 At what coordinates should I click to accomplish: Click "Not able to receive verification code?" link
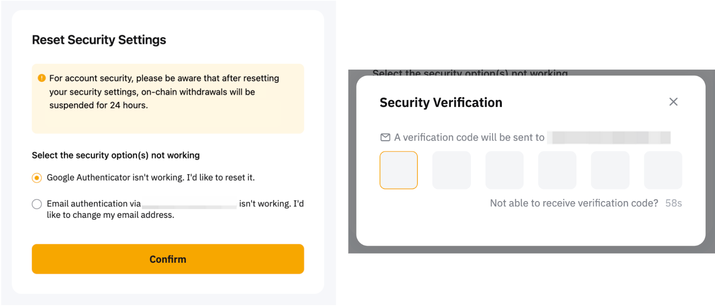[574, 203]
